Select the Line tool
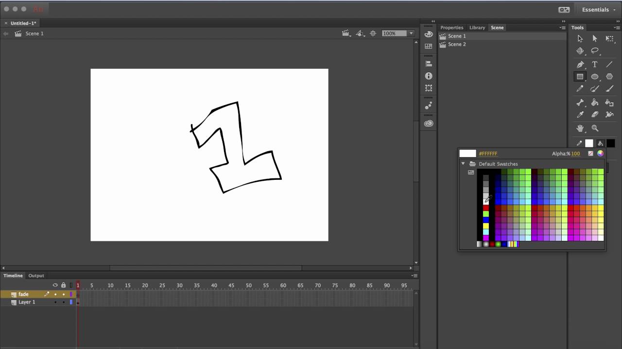 (x=609, y=64)
